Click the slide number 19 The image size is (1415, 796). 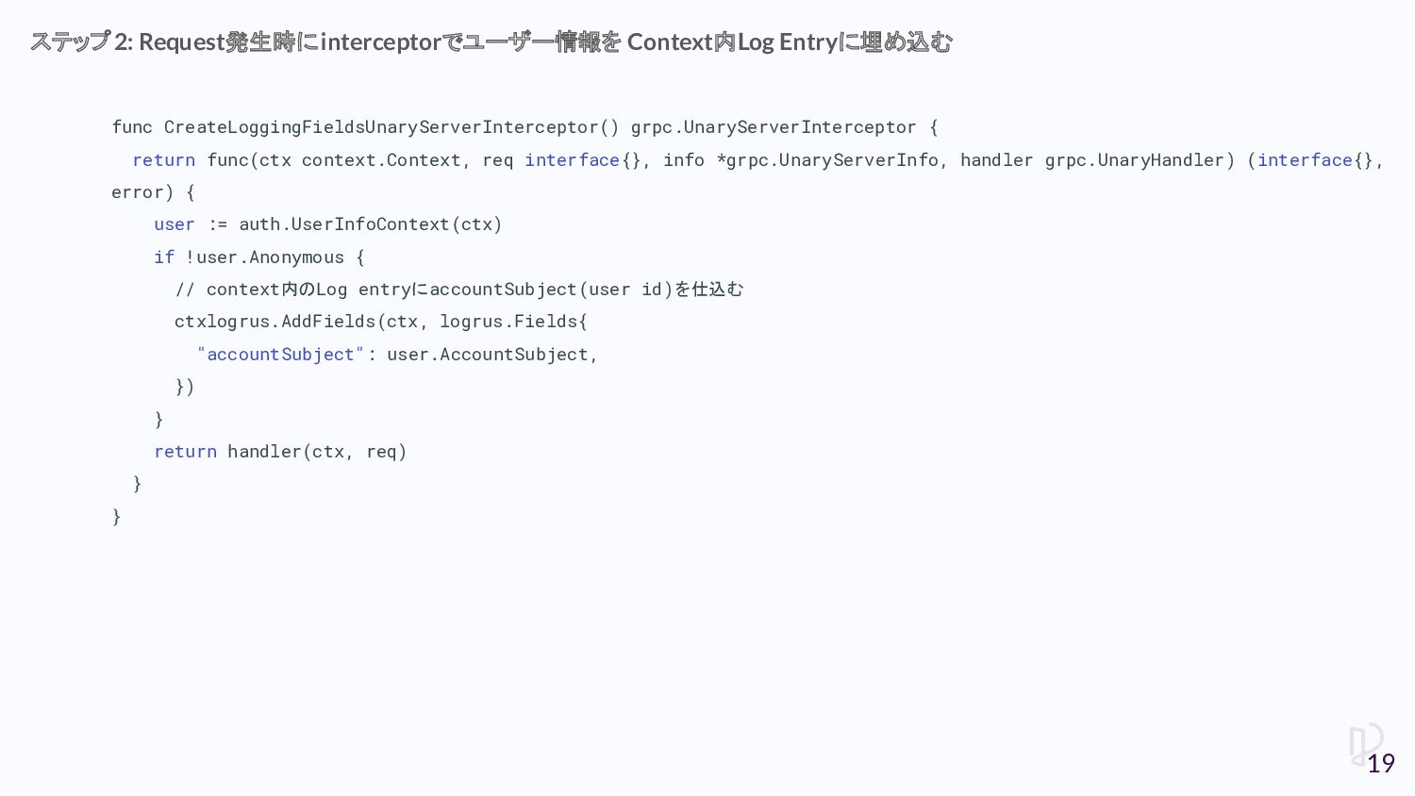pos(1381,763)
